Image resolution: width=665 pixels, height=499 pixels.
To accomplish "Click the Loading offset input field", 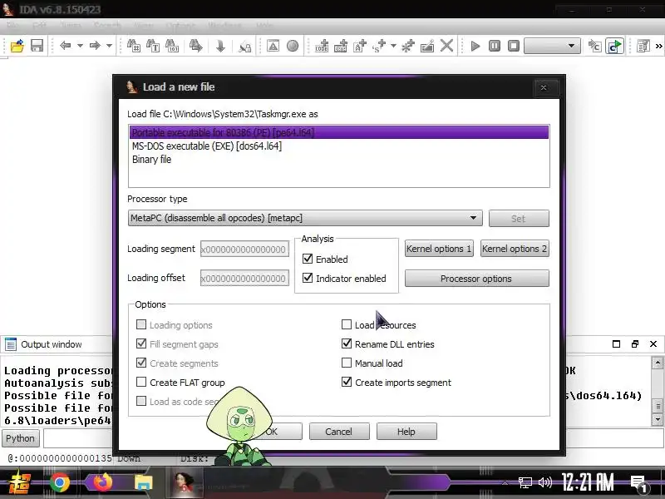I will [244, 279].
